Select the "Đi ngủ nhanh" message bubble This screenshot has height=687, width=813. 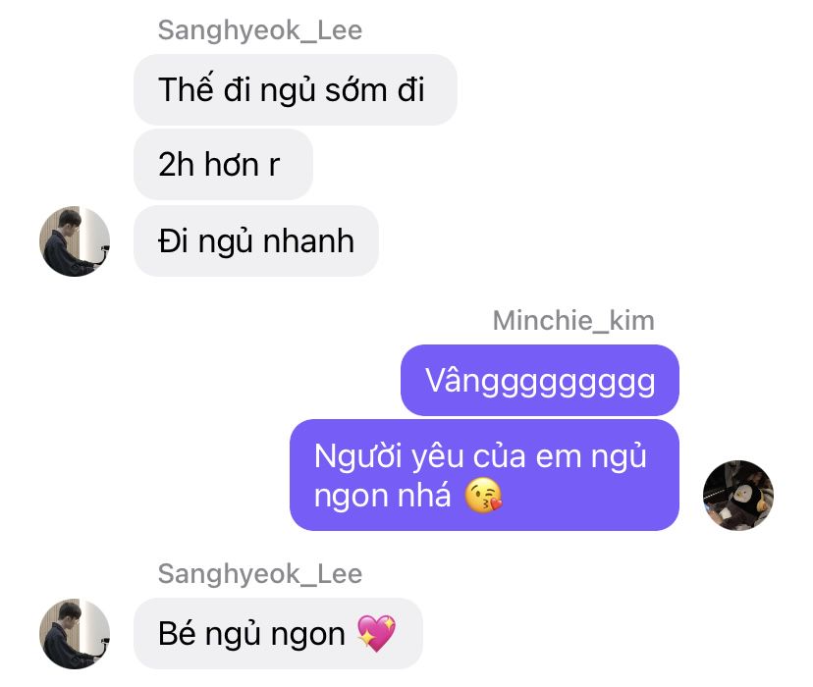coord(256,240)
